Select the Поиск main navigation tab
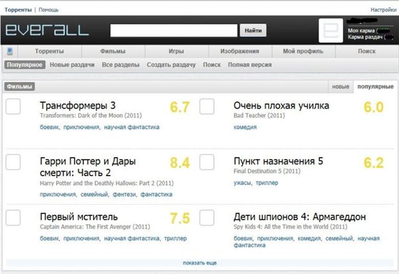This screenshot has width=399, height=274. (367, 51)
